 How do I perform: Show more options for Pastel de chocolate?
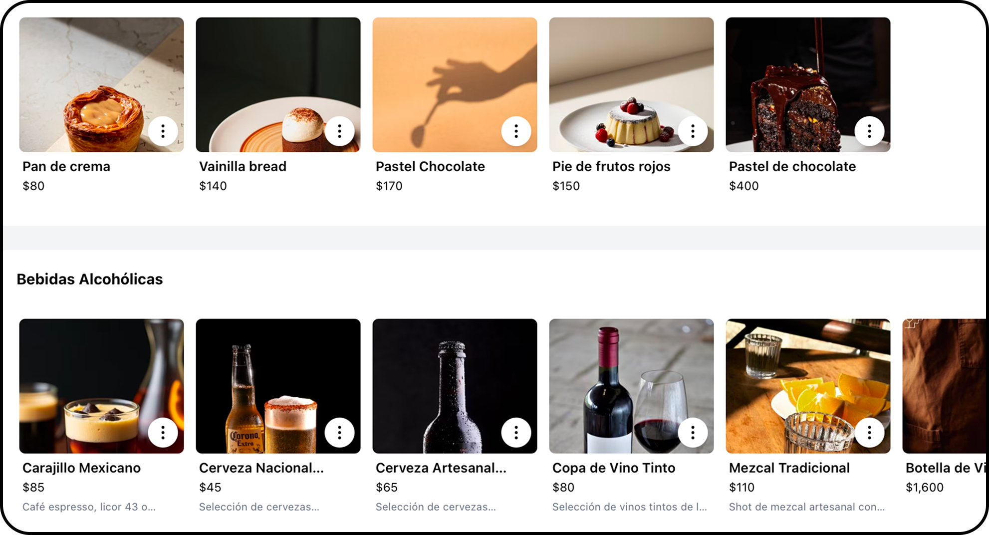point(869,131)
